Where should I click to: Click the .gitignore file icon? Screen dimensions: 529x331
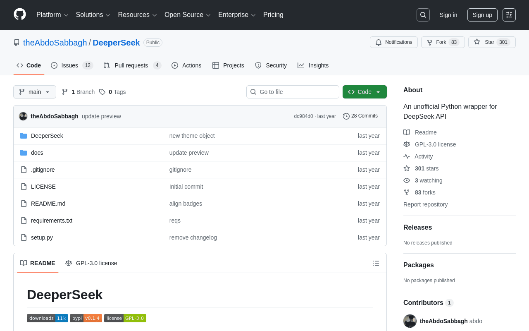pos(24,170)
